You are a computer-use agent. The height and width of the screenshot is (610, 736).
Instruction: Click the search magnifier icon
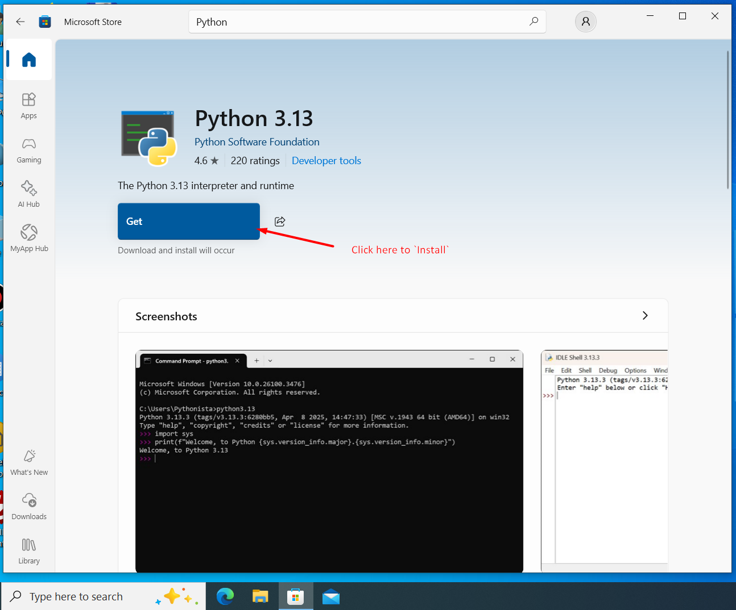534,22
